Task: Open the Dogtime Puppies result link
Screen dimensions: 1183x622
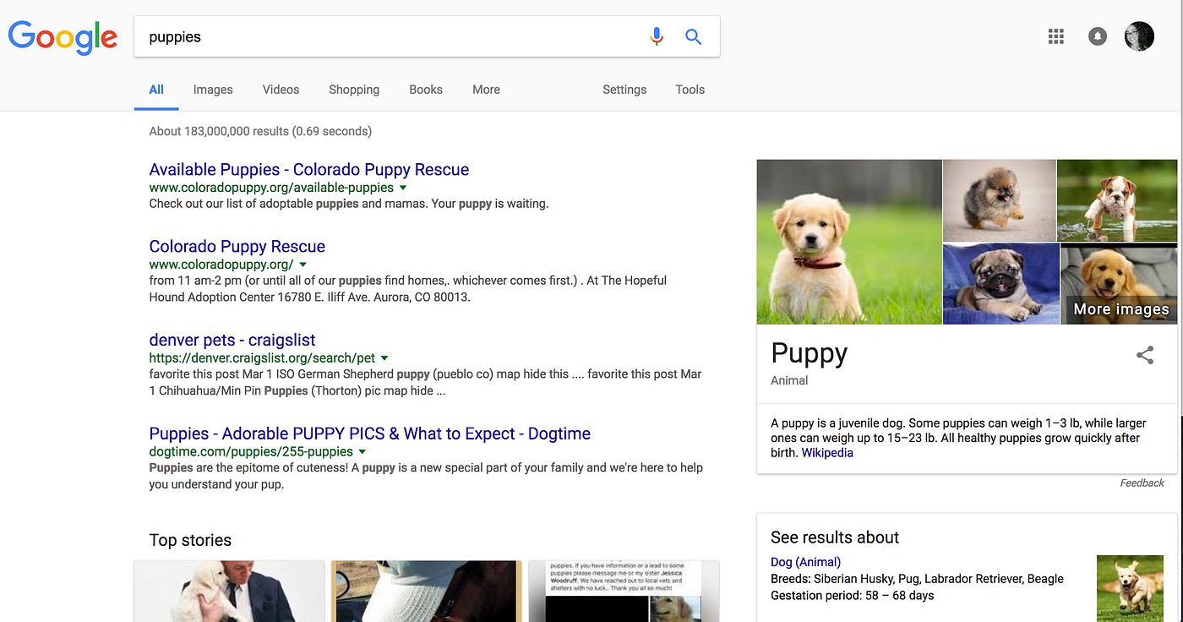Action: coord(370,434)
